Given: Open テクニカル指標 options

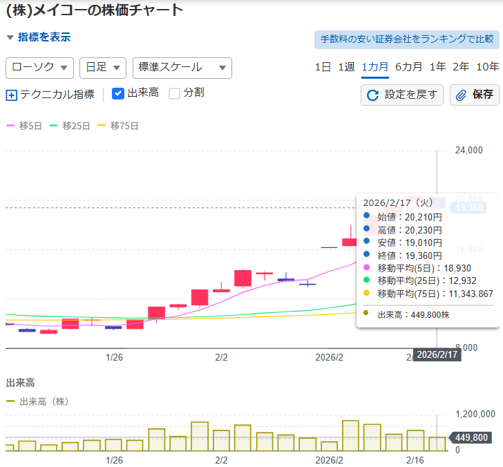Looking at the screenshot, I should tap(57, 95).
